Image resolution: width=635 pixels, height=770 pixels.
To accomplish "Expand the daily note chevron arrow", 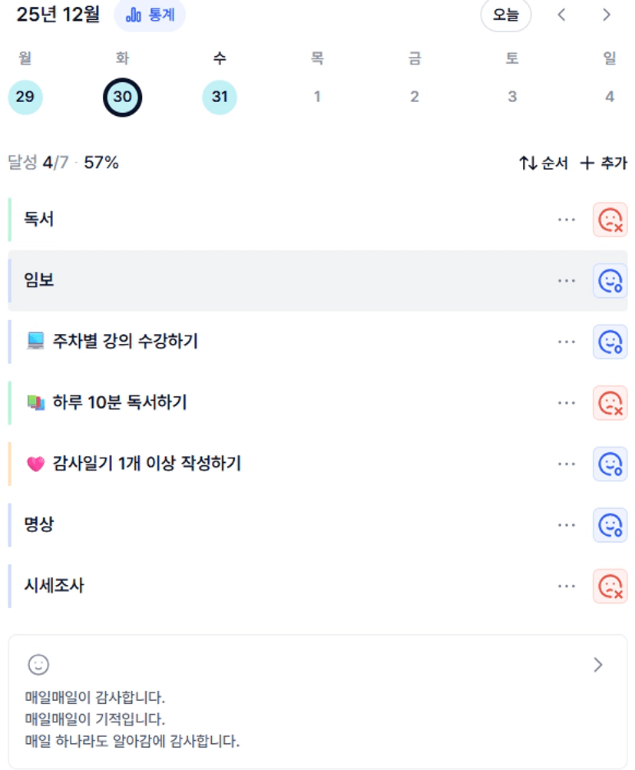I will click(598, 665).
